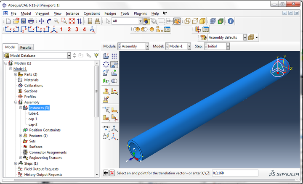This screenshot has height=184, width=303.
Task: Select Materials in model tree
Action: coord(31,80)
